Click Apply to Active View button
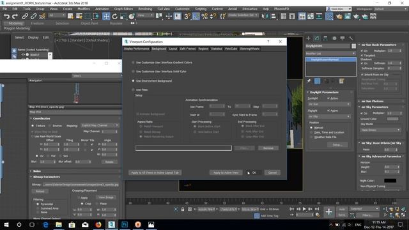The height and width of the screenshot is (230, 409). click(226, 172)
